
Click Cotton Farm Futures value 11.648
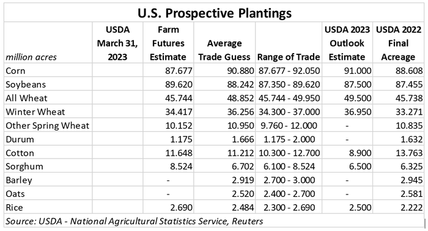click(179, 153)
